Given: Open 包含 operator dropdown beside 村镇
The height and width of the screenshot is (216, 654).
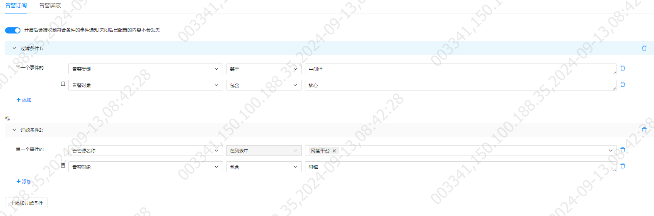Looking at the screenshot, I should click(x=264, y=167).
